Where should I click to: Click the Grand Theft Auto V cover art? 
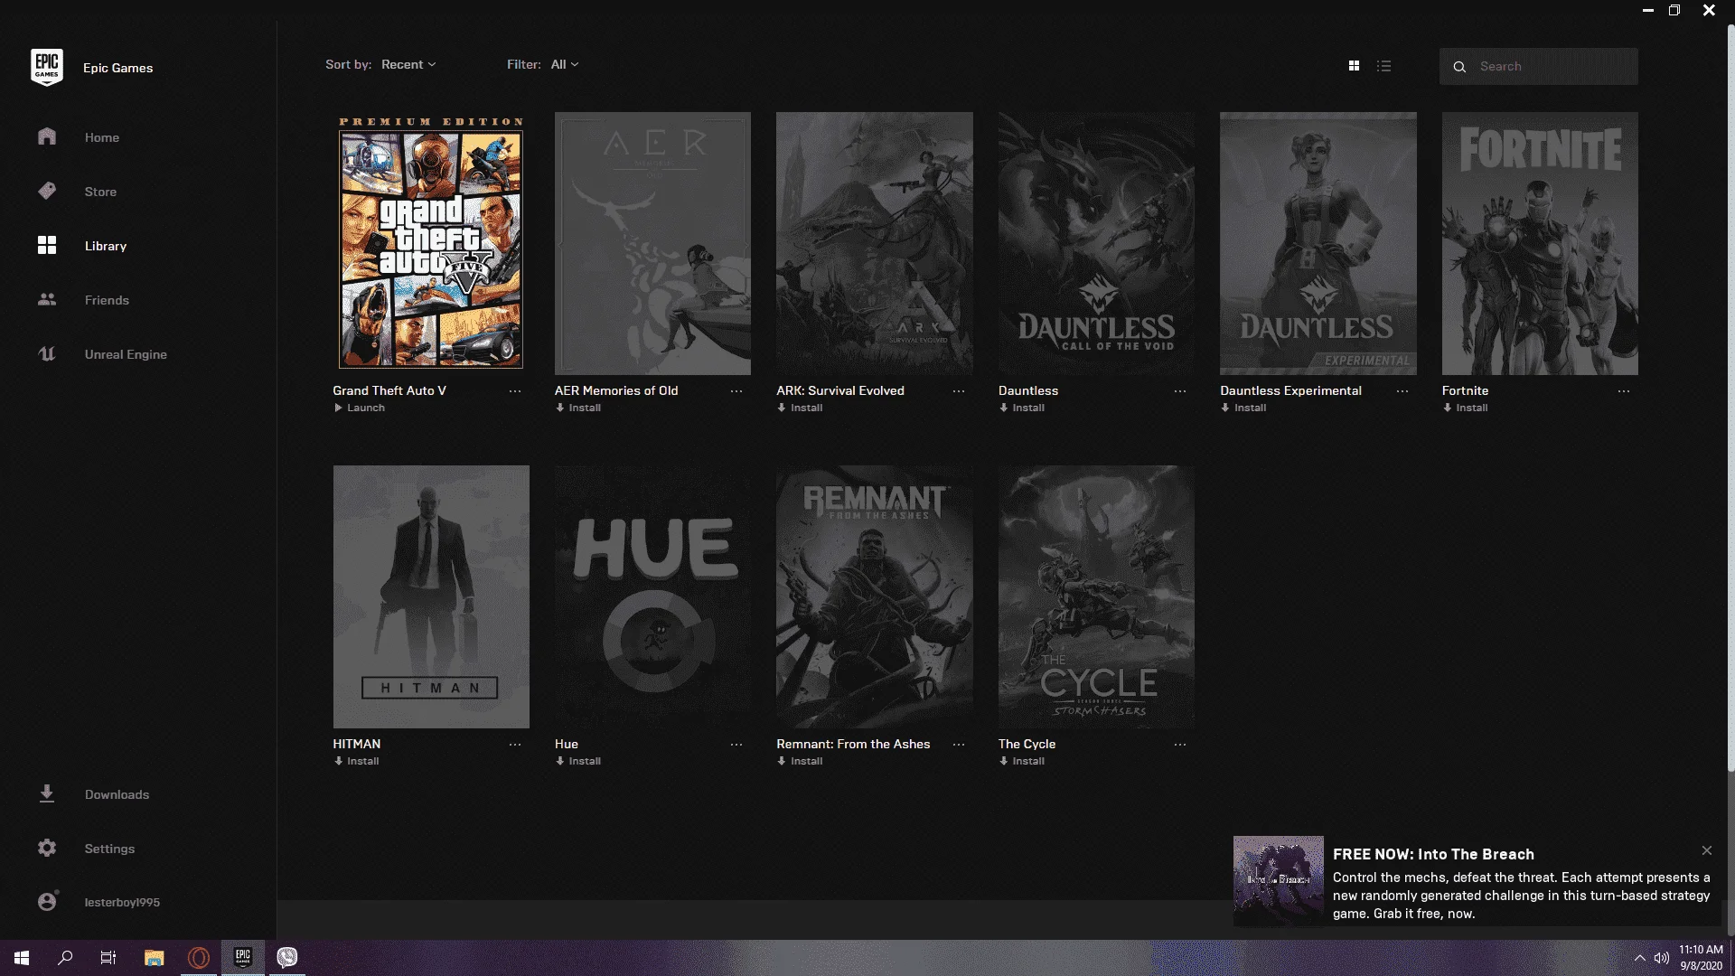click(x=431, y=243)
